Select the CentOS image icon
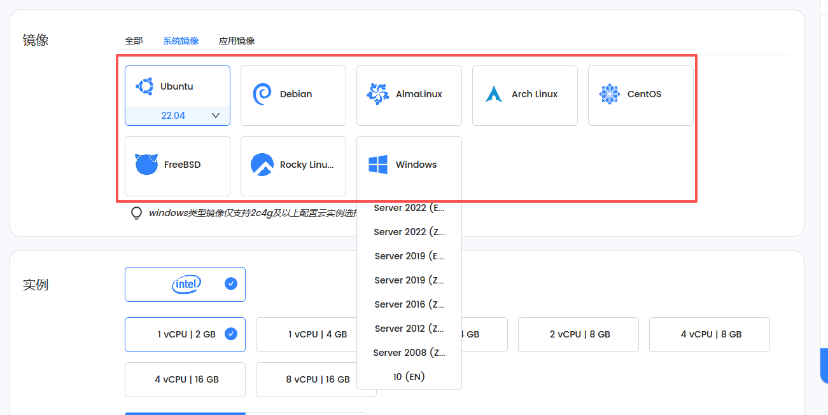Screen dimensions: 828x415 609,93
